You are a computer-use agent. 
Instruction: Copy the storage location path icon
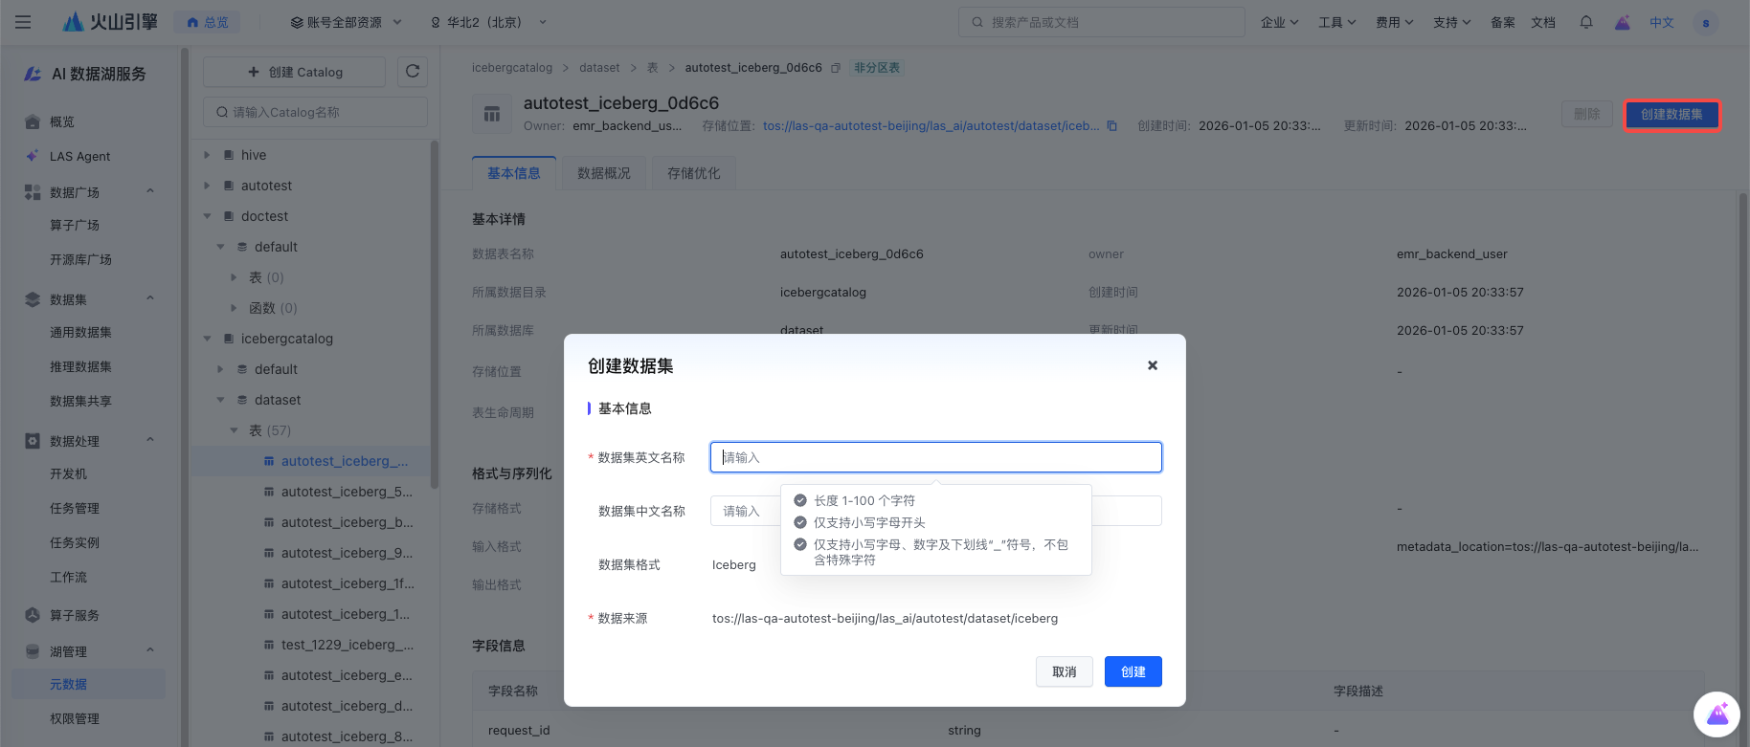coord(1111,126)
